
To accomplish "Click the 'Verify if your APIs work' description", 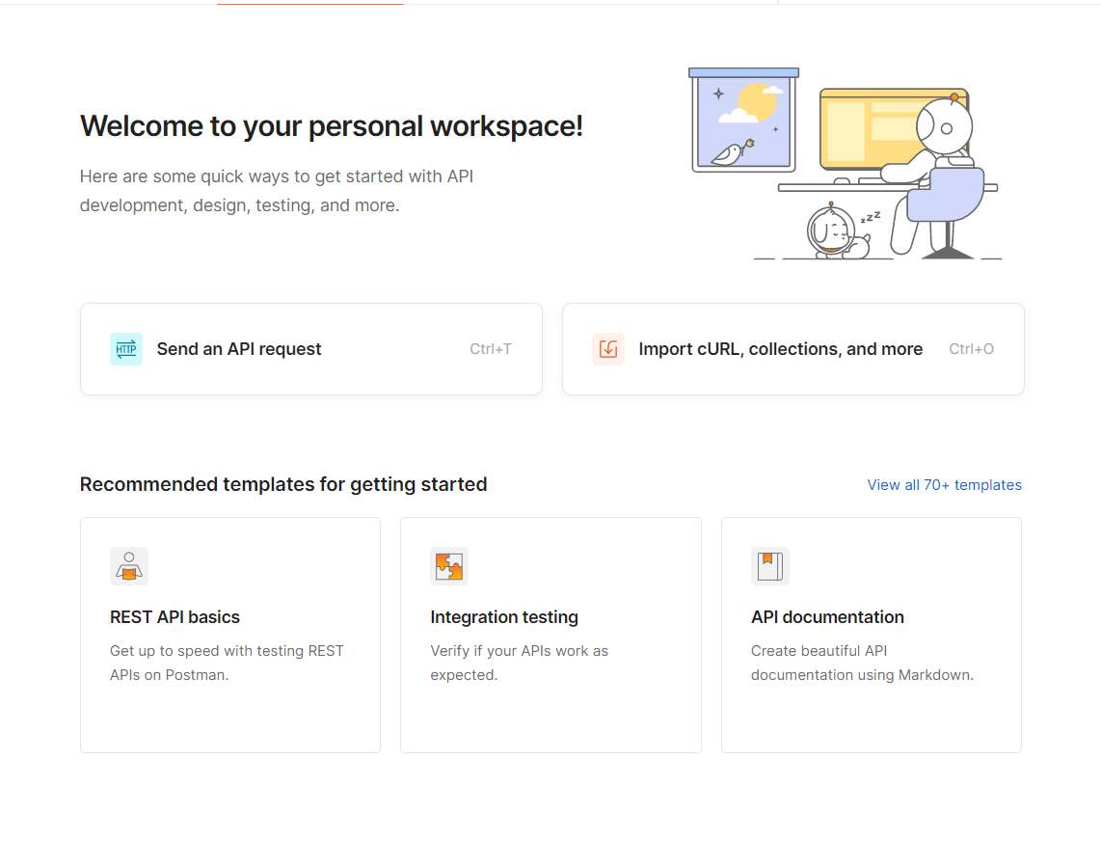I will (519, 663).
